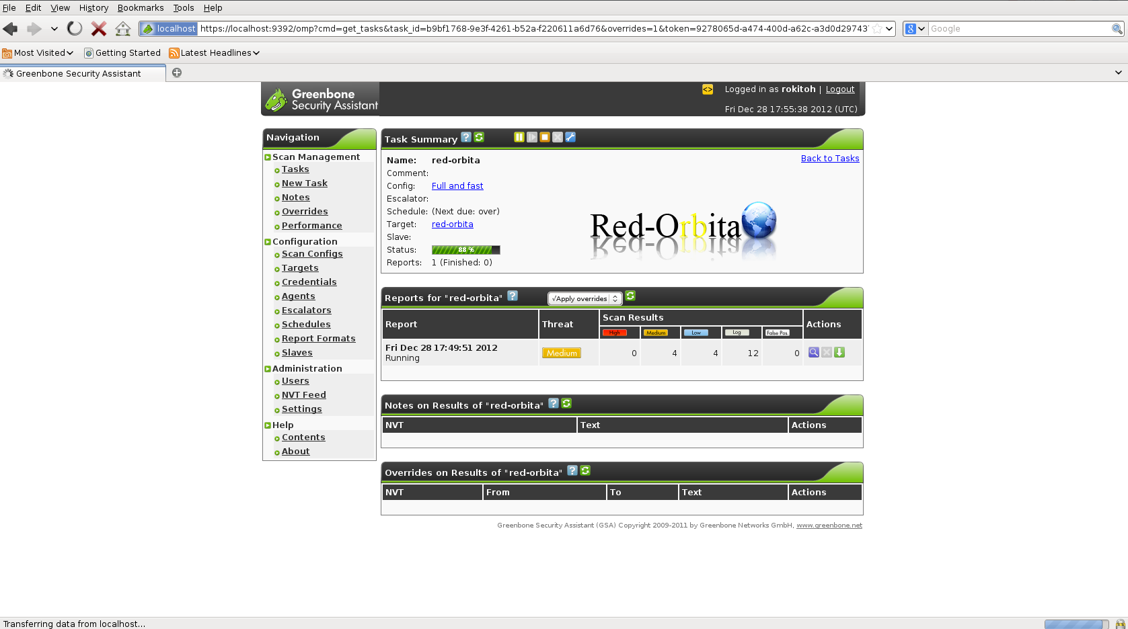Open the Tools menu in the menu bar
The image size is (1128, 629).
(183, 8)
